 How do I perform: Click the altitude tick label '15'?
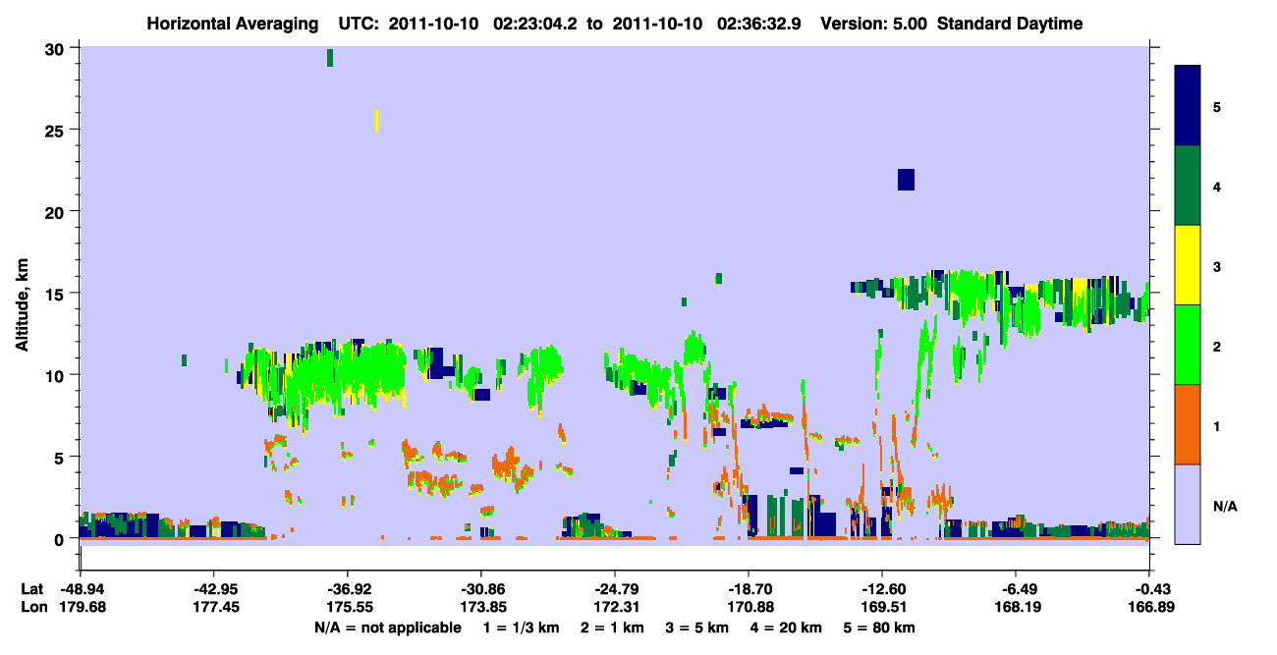(57, 293)
